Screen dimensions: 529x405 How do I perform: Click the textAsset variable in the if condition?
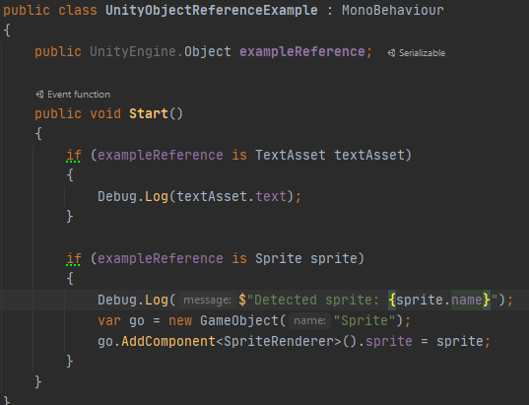pos(369,155)
